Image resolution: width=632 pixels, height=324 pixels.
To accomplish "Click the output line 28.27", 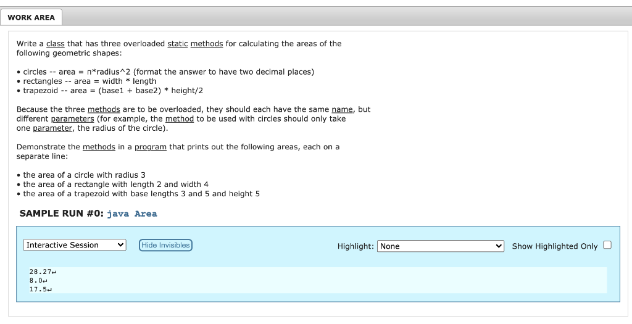I will [x=43, y=272].
